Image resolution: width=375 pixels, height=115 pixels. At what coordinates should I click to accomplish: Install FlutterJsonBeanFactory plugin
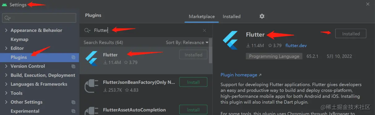tap(193, 82)
